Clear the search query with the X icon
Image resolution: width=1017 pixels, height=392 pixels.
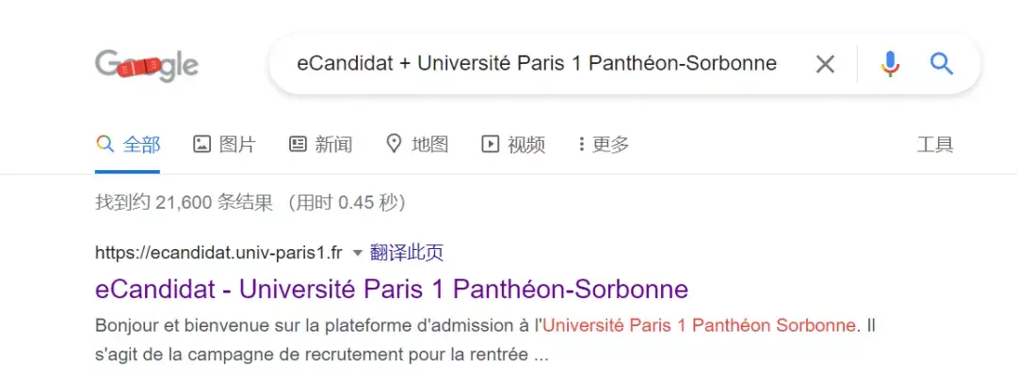[x=825, y=64]
